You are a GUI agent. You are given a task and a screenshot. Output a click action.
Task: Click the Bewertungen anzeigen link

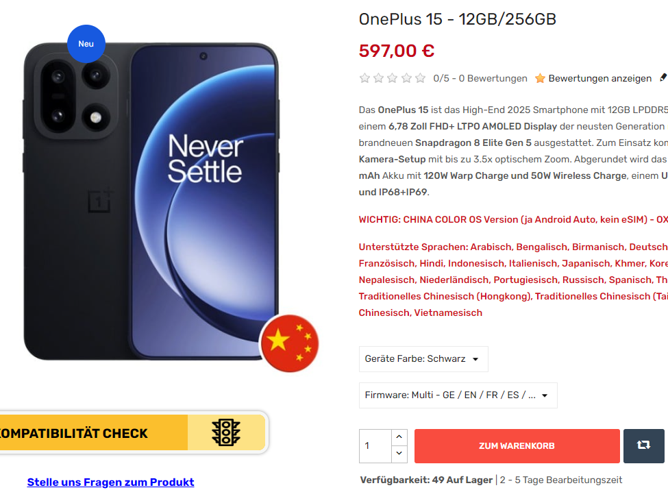pos(599,78)
